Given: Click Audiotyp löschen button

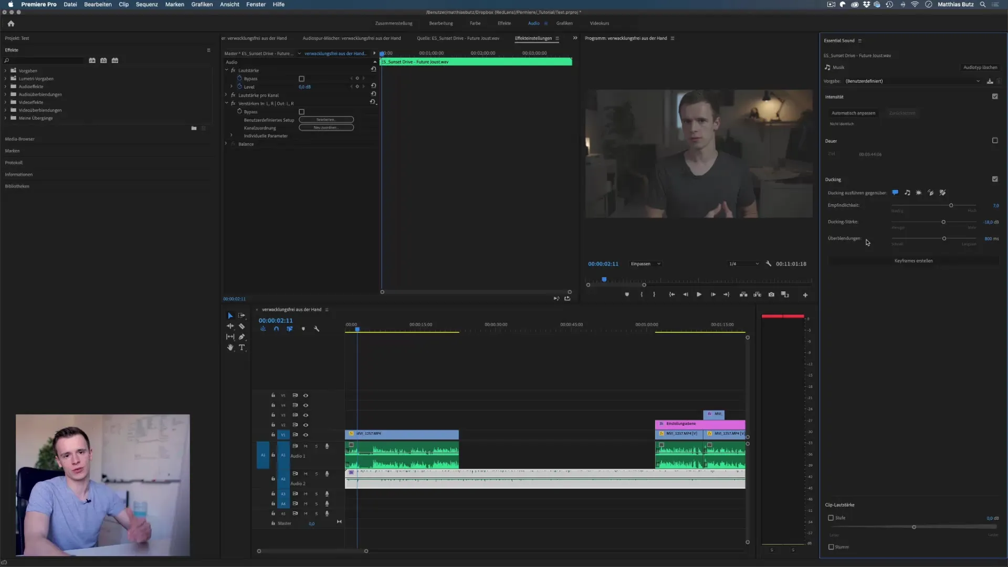Looking at the screenshot, I should pos(980,67).
